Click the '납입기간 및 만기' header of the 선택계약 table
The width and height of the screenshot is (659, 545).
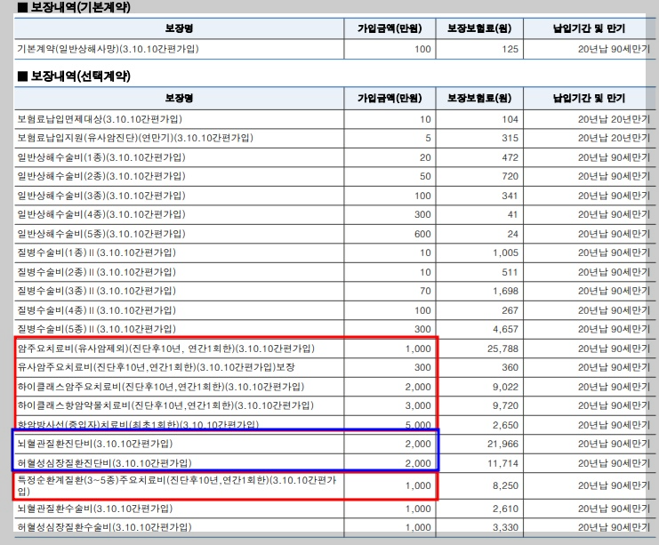589,98
